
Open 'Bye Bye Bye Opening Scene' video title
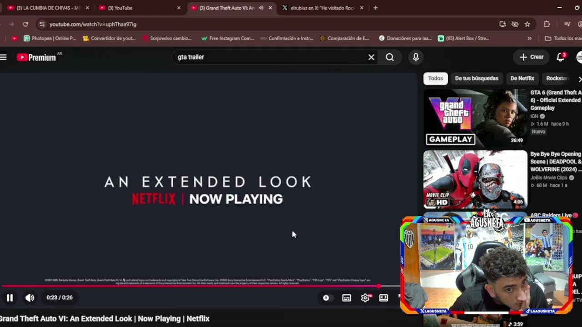coord(556,162)
